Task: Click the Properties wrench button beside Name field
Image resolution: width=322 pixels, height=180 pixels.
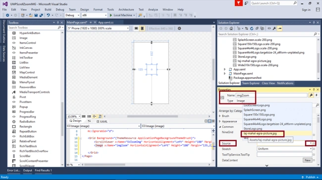Action: coord(311,95)
